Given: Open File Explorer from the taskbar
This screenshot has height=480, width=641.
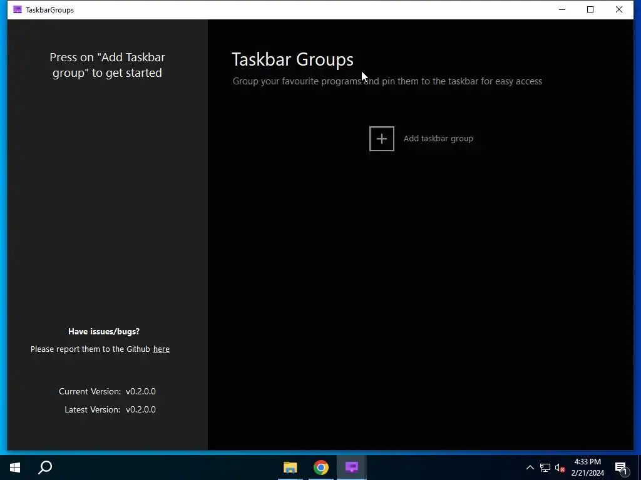Looking at the screenshot, I should pyautogui.click(x=290, y=467).
